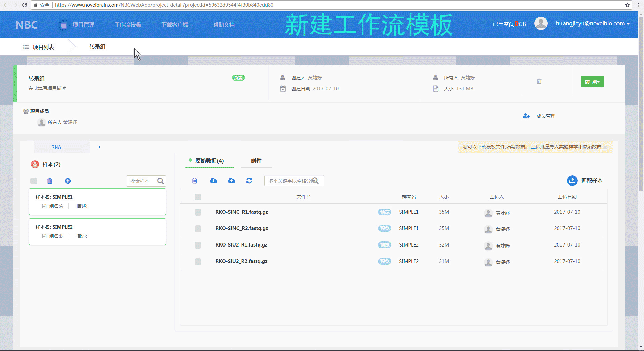Open 工作流模板 in the navigation bar

pos(128,25)
